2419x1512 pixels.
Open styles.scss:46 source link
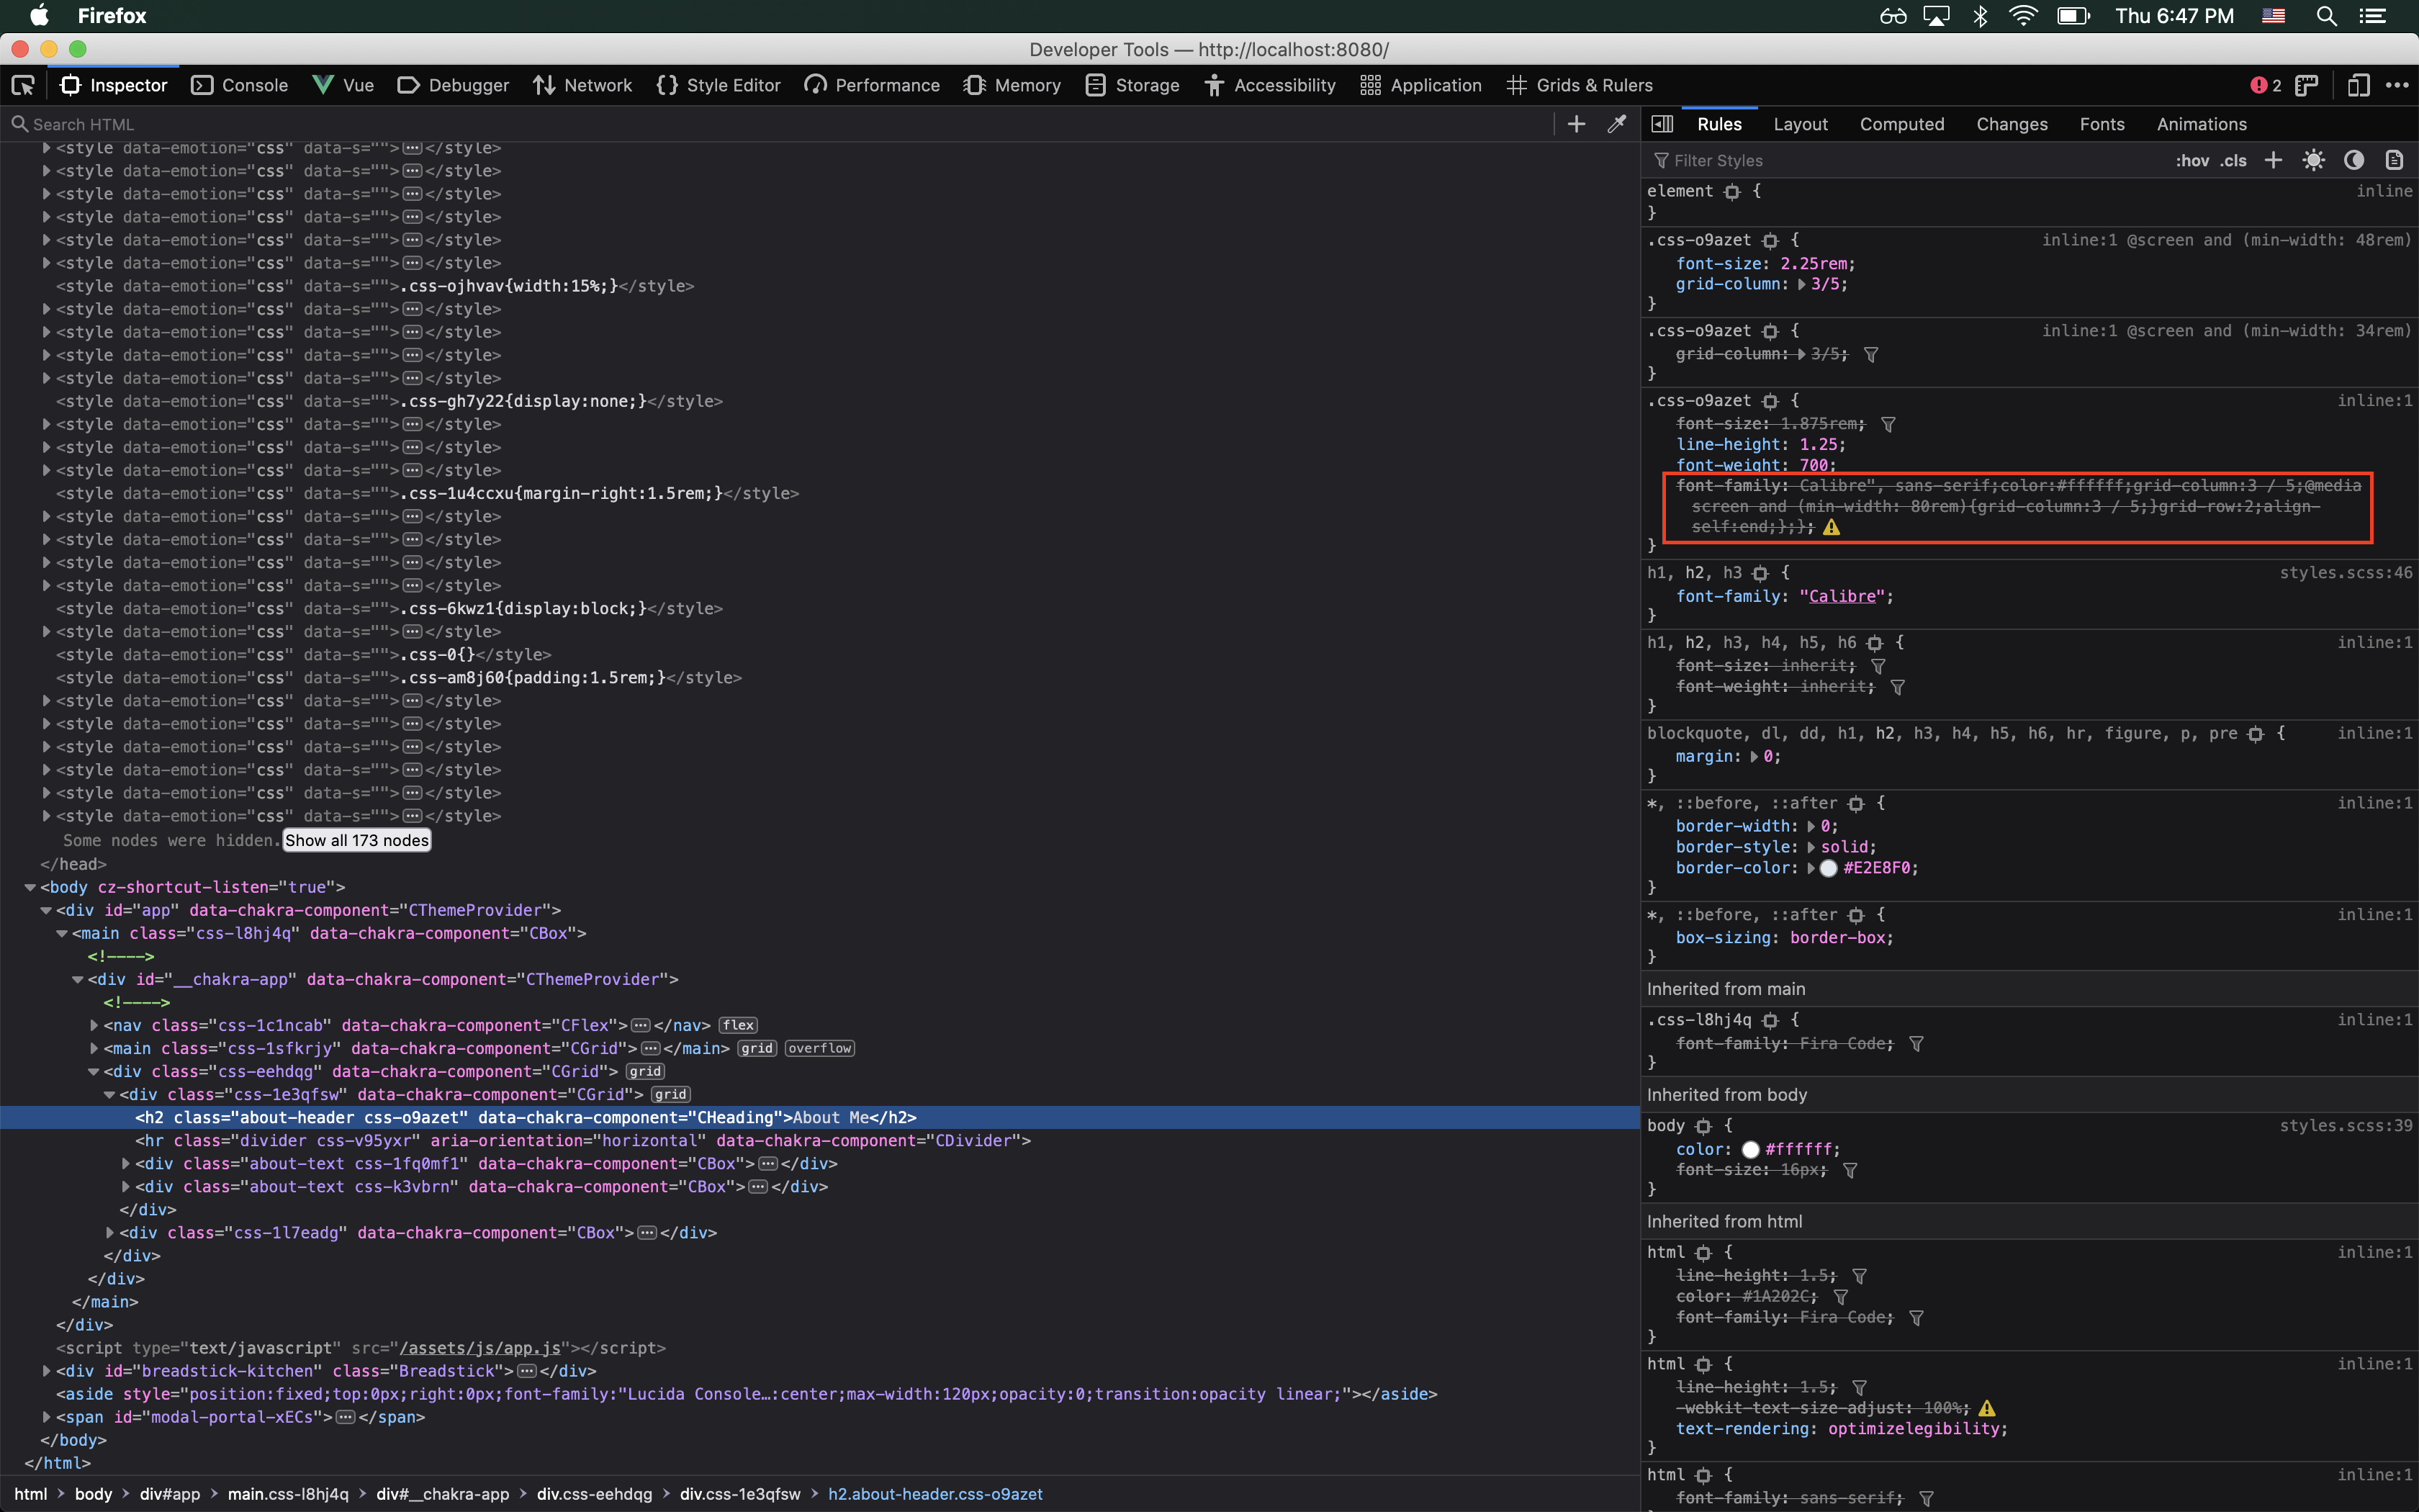[x=2345, y=573]
